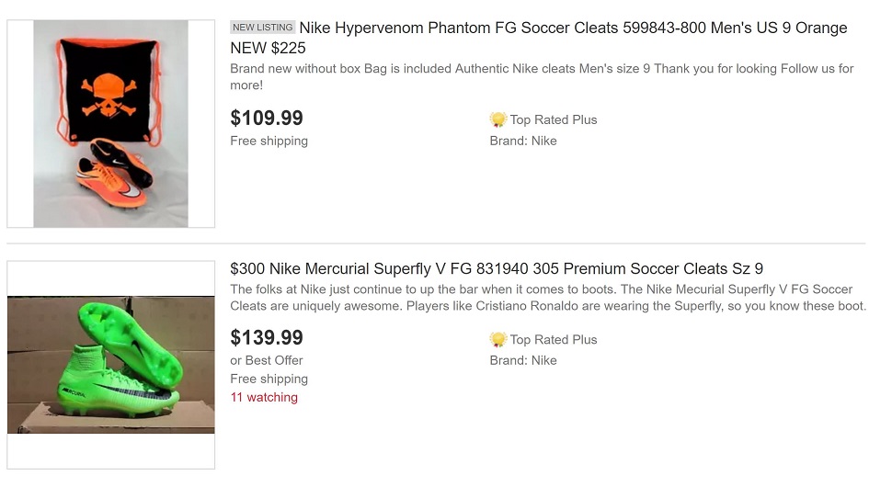The image size is (869, 487).
Task: Click Brand: Nike on the Mercurial listing
Action: (x=523, y=360)
